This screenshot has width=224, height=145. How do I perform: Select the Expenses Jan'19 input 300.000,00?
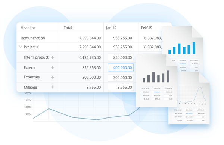[x=121, y=78]
